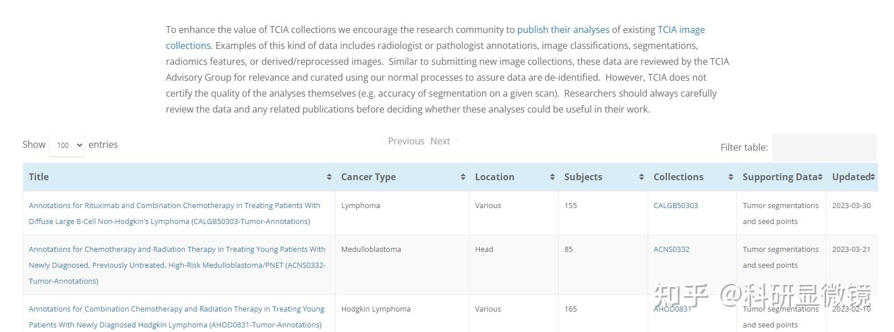Click the Filter table input field
Viewport: 894px width, 332px height.
click(823, 148)
